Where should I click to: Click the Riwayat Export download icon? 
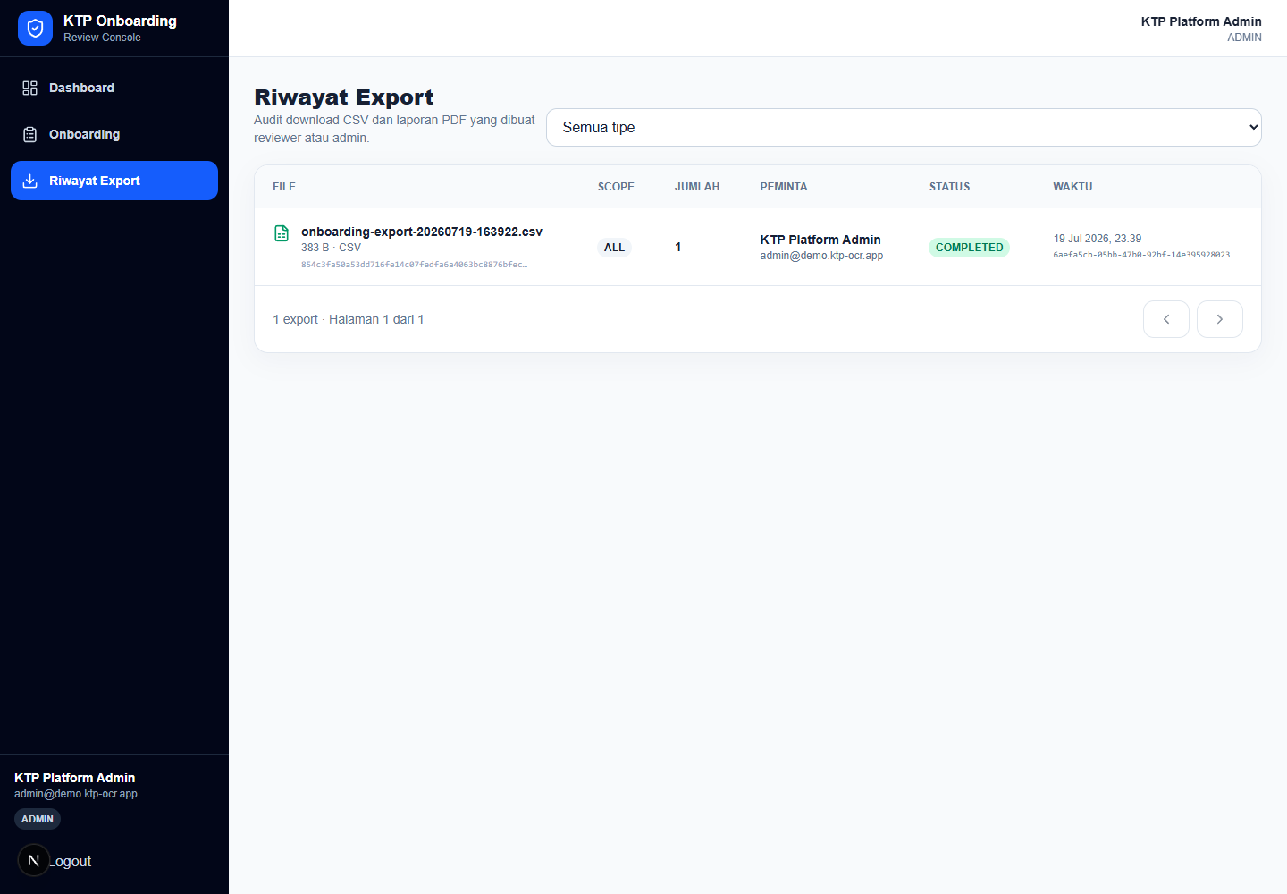29,181
